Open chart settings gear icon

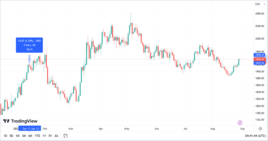[260, 129]
